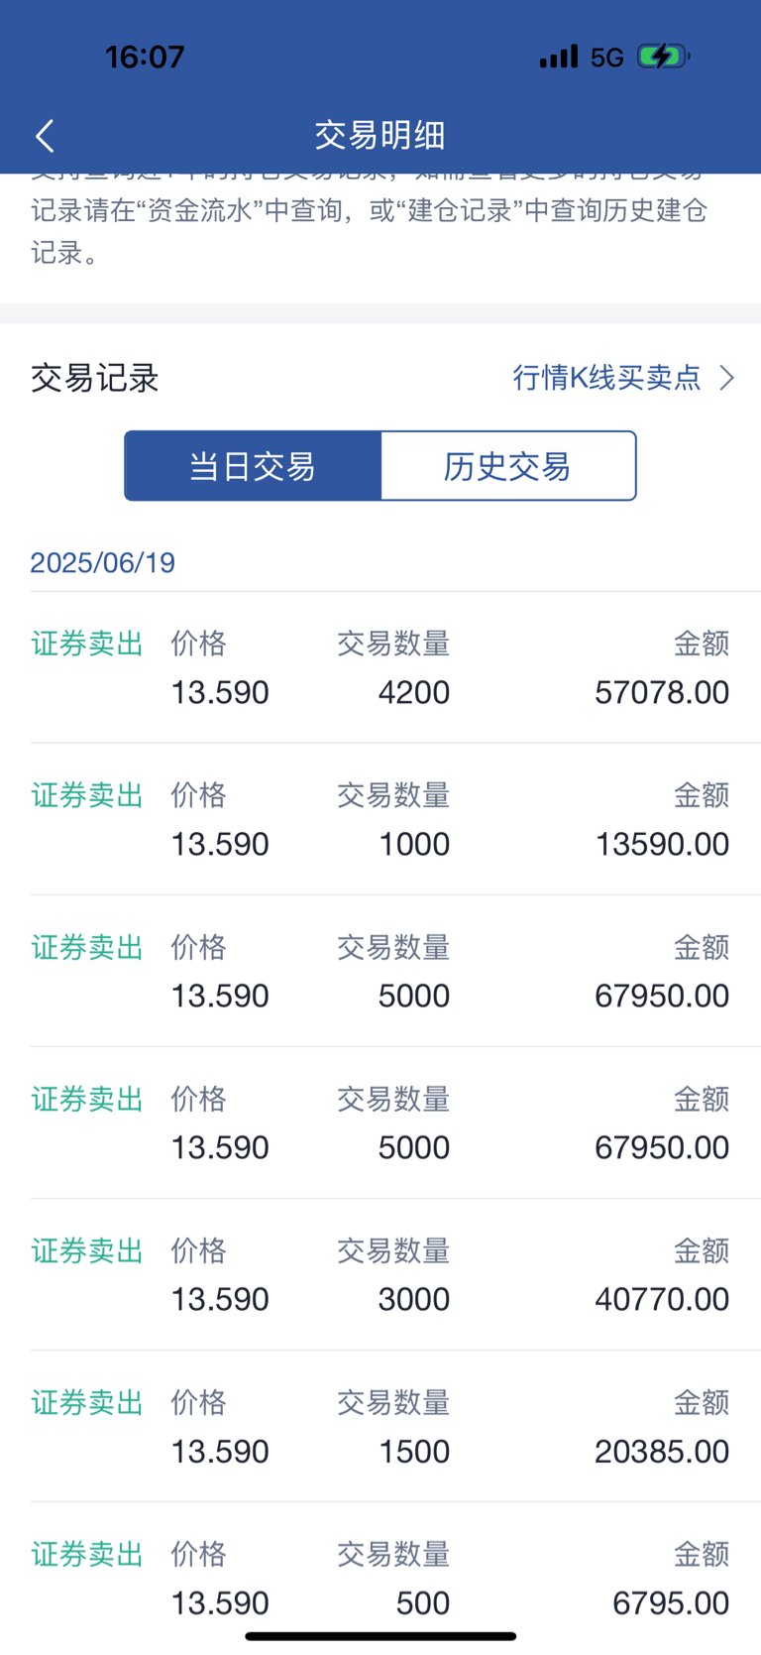Open the sell record with amount 13590.00
The width and height of the screenshot is (761, 1655).
tap(380, 819)
